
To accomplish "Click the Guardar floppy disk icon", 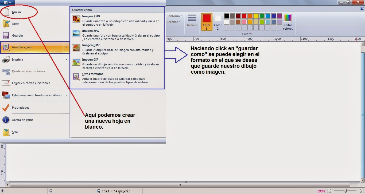I will pos(6,35).
